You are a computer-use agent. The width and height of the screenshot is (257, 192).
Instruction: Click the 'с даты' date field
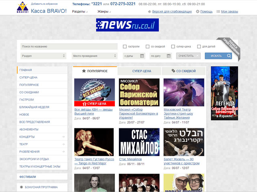(x=134, y=56)
